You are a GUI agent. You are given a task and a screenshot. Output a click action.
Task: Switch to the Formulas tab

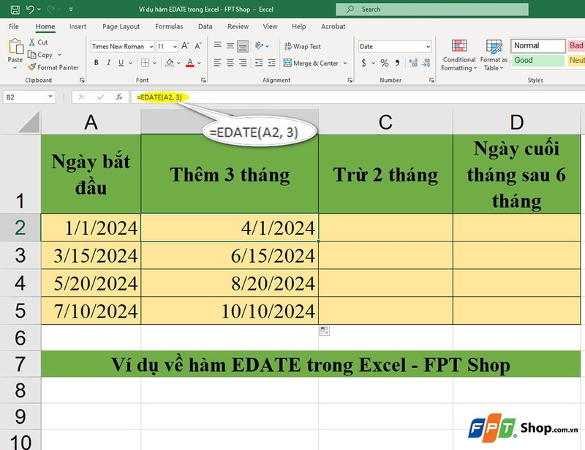pos(169,26)
